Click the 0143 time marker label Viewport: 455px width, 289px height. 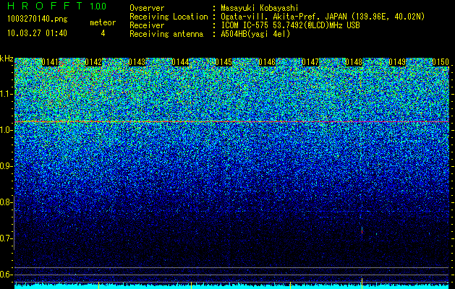137,62
